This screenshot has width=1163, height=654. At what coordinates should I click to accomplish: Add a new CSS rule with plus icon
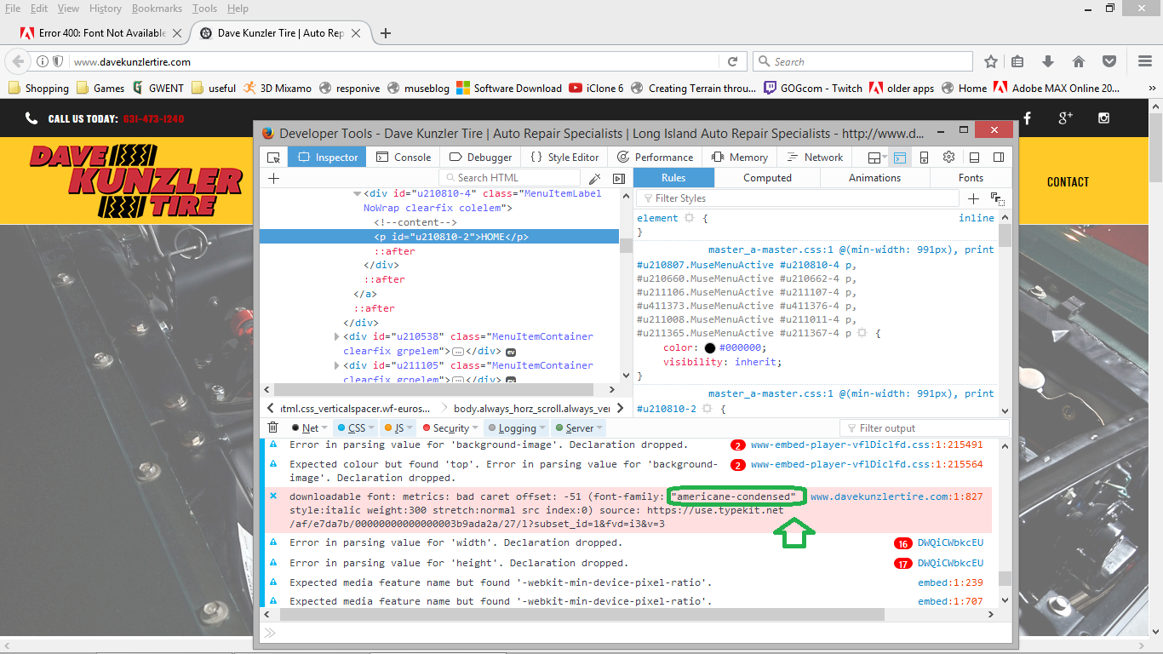(974, 198)
